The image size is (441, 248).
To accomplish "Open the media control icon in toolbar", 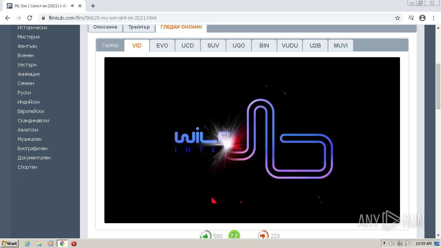I will [411, 18].
